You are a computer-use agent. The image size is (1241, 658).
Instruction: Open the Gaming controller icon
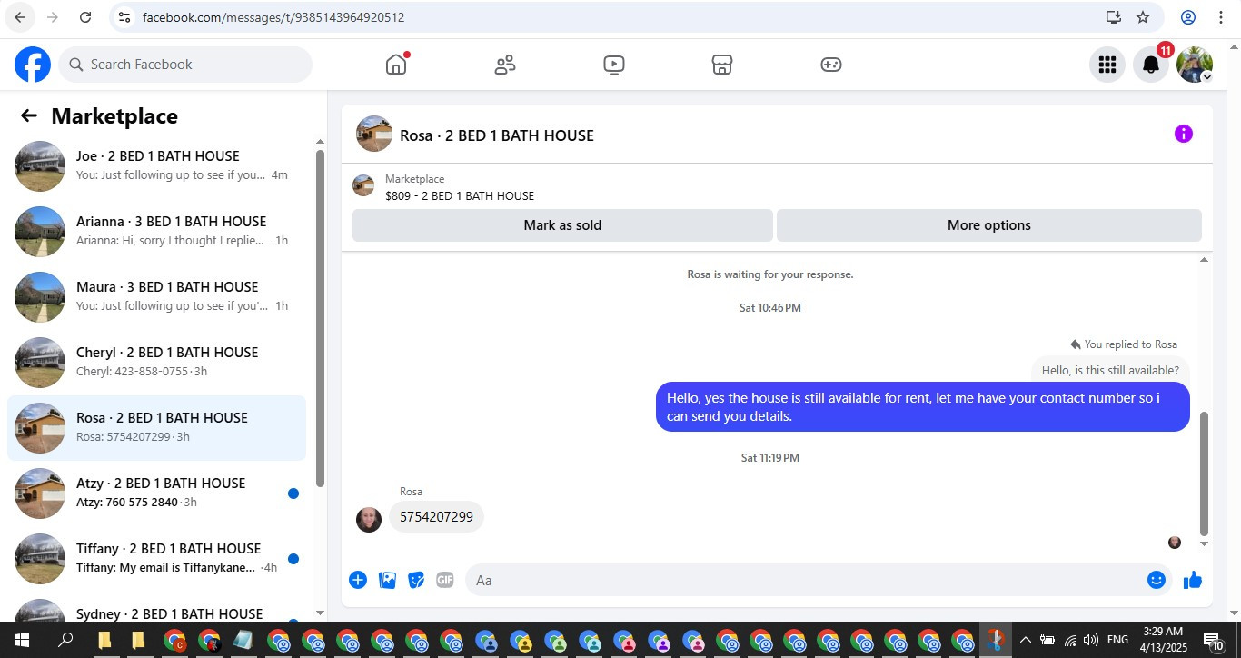click(831, 65)
